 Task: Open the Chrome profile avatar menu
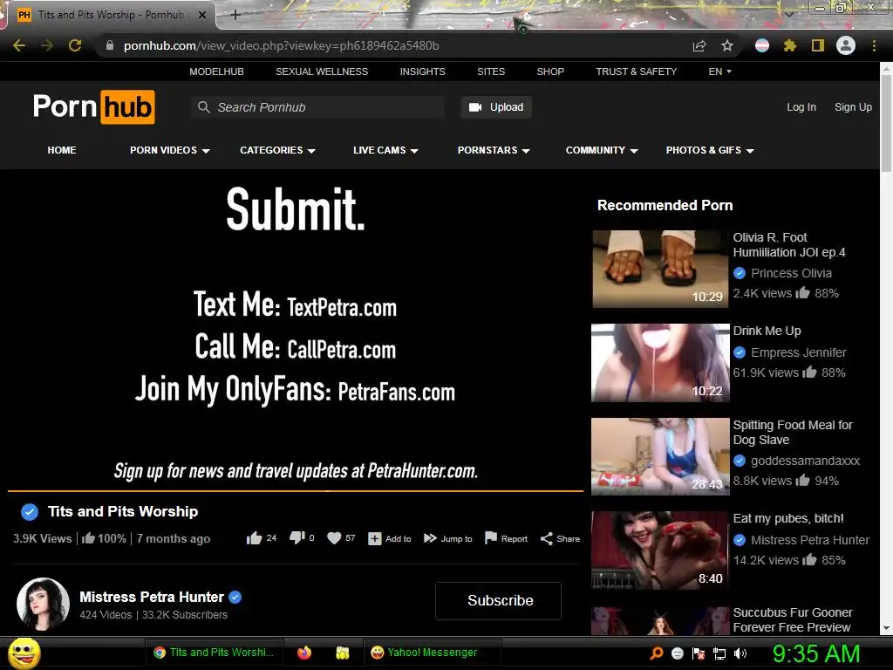pos(846,45)
